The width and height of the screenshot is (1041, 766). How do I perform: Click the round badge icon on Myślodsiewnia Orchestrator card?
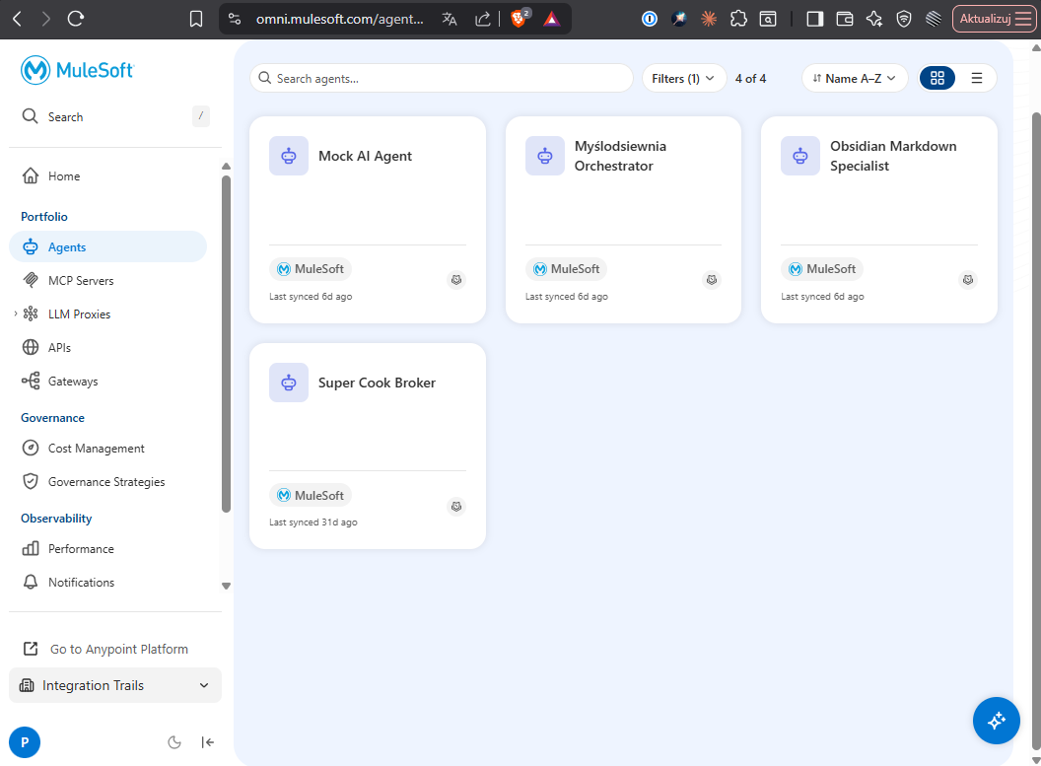(x=712, y=279)
